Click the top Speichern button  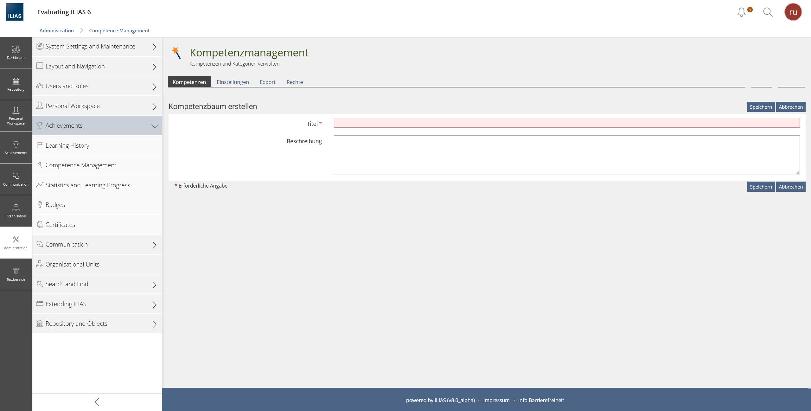coord(760,107)
